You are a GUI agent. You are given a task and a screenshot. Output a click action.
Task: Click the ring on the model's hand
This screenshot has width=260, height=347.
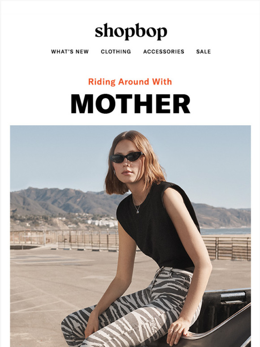(x=171, y=330)
